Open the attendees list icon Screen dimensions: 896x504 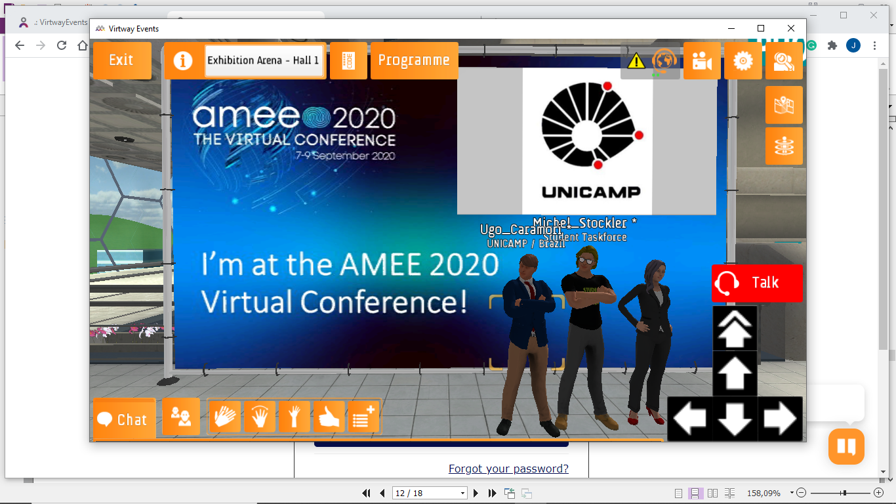[x=181, y=417]
